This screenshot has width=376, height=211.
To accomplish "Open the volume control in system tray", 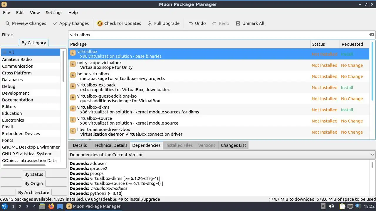I will click(331, 206).
